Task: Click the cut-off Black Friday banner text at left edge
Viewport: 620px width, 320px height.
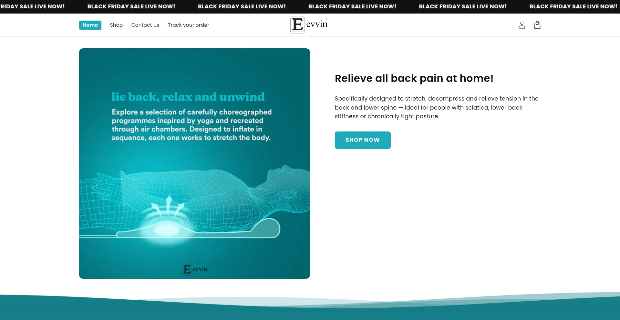Action: coord(32,6)
